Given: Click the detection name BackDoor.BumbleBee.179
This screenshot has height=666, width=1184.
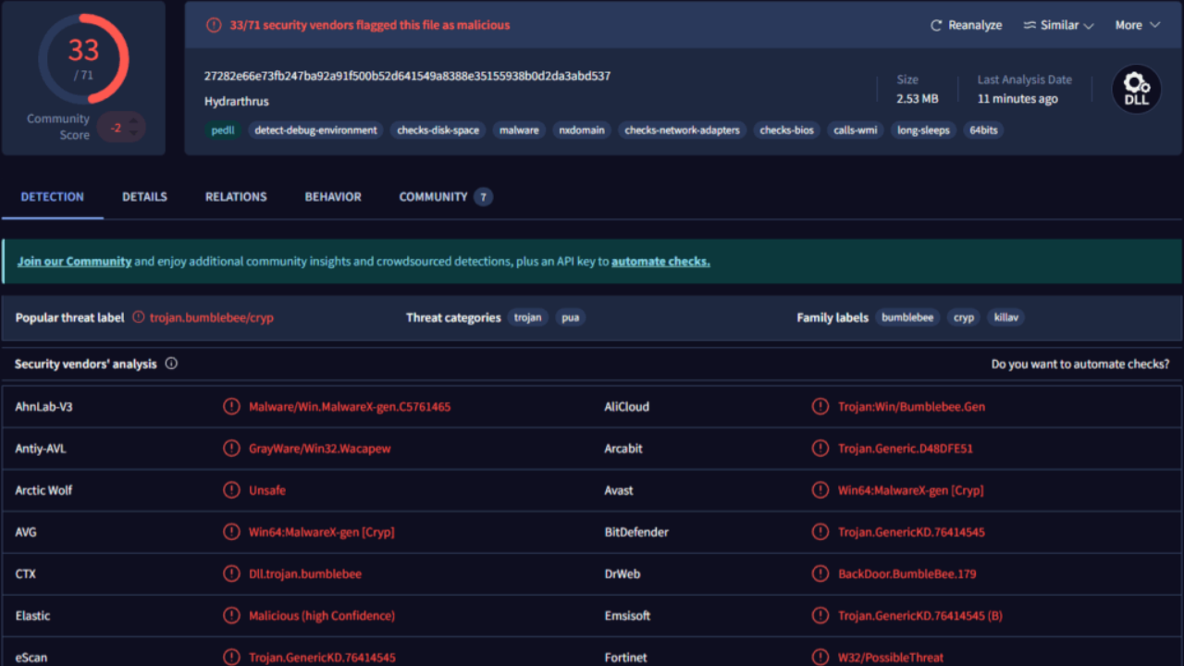Looking at the screenshot, I should pyautogui.click(x=907, y=573).
